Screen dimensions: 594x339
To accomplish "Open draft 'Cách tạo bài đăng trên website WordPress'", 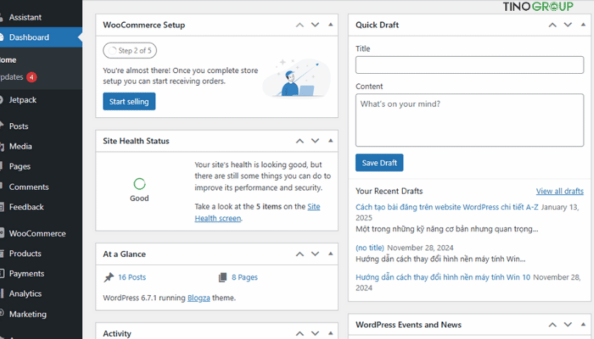I will pos(446,207).
